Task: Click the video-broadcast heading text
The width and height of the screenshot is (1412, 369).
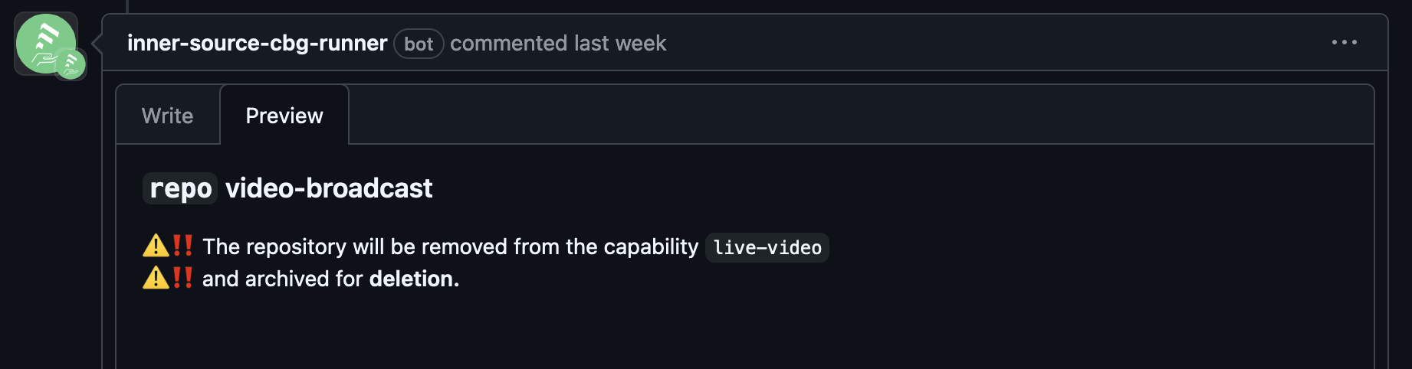Action: 329,188
